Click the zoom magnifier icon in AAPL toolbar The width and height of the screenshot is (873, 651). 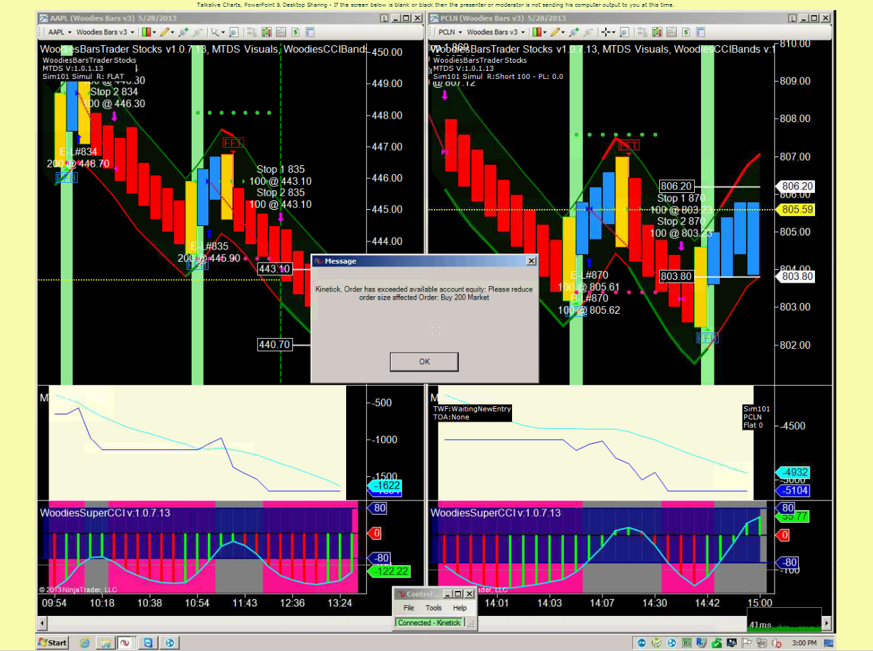233,32
